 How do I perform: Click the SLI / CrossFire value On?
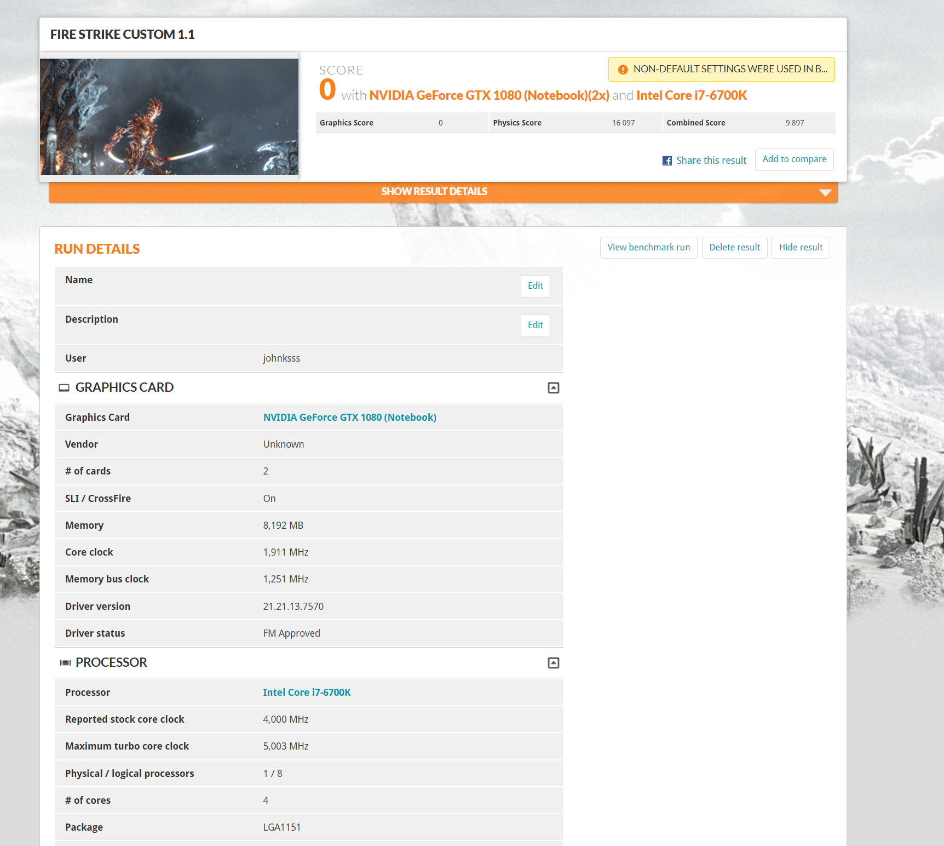pos(269,499)
